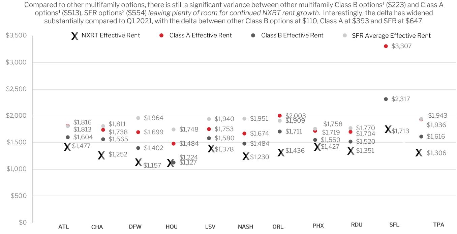The image size is (457, 234).
Task: Select the SFL Class B $2,317 data point
Action: tap(386, 99)
